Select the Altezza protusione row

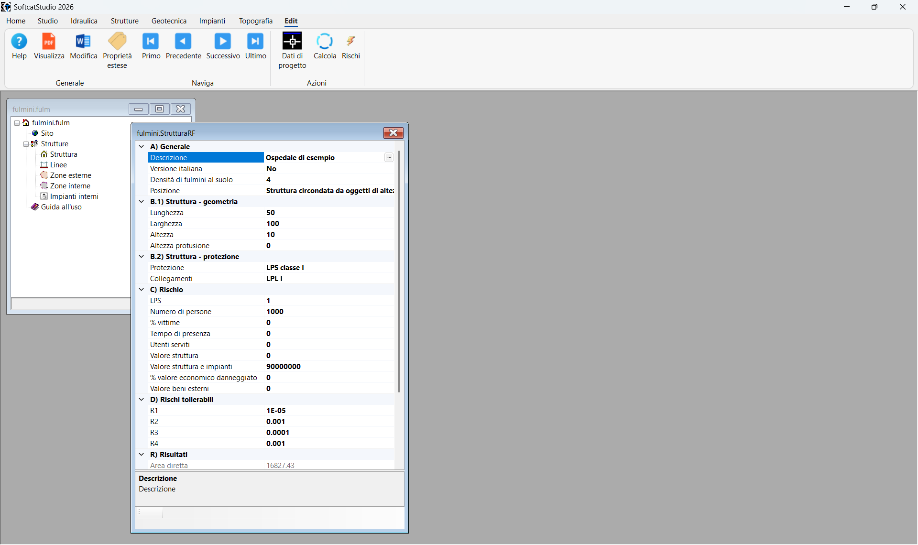(271, 246)
